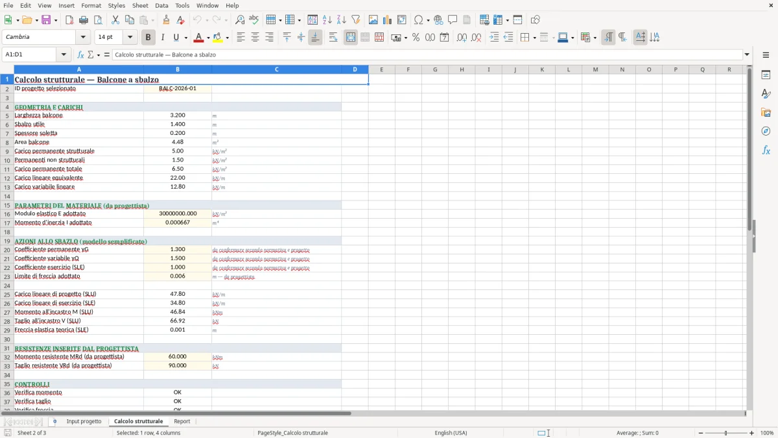778x438 pixels.
Task: Apply the yellow highlighting color swatch
Action: (x=218, y=38)
